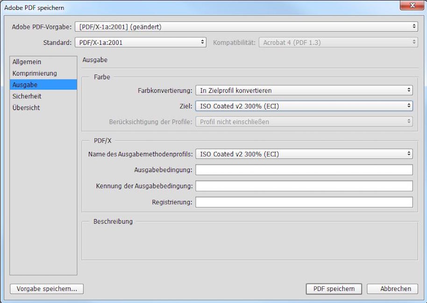This screenshot has height=303, width=427.
Task: Click the Adobe PDF-Vorgabe label
Action: 42,27
